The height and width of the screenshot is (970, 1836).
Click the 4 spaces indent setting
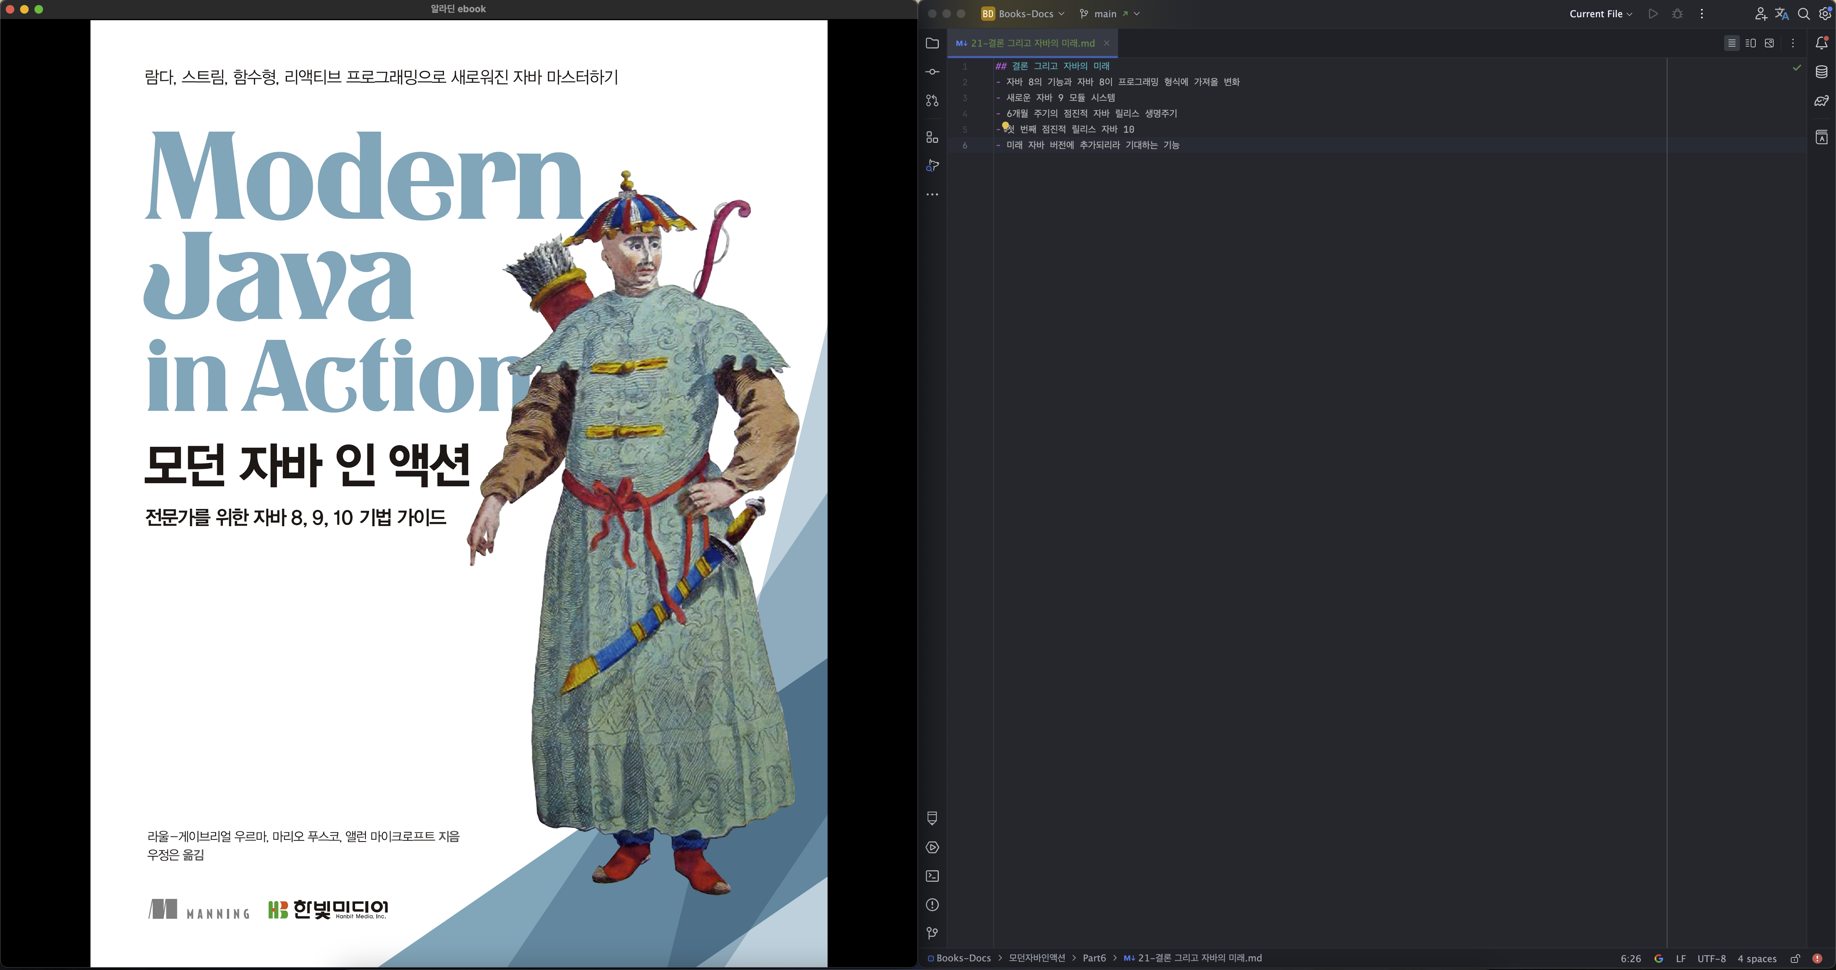click(1757, 959)
